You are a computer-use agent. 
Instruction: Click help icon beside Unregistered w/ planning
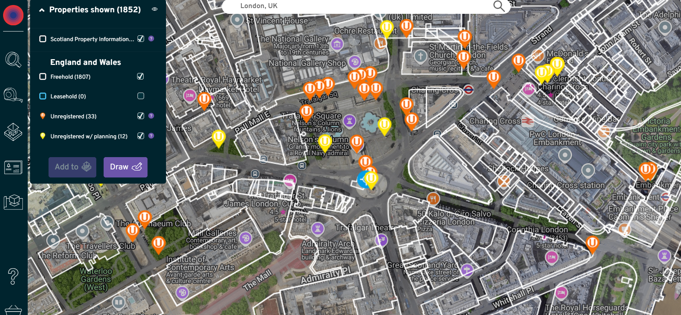click(151, 136)
